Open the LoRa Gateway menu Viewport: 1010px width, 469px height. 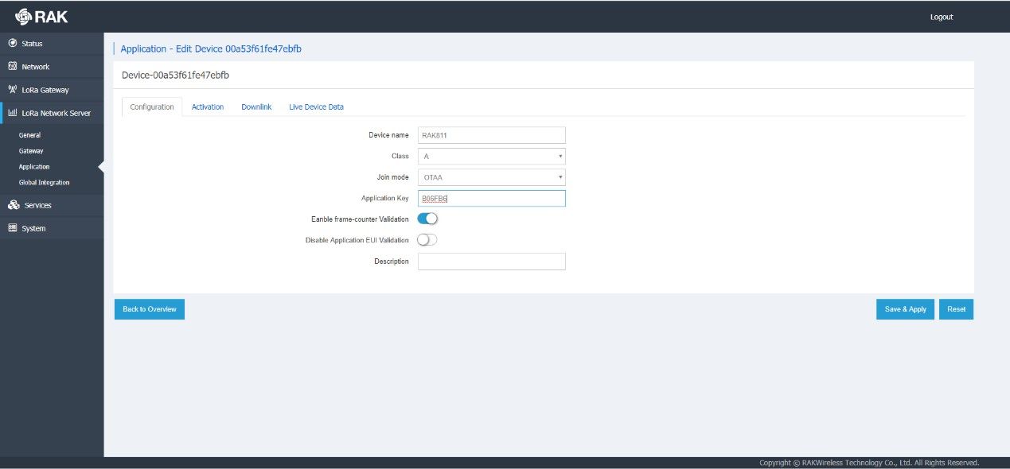pyautogui.click(x=52, y=90)
